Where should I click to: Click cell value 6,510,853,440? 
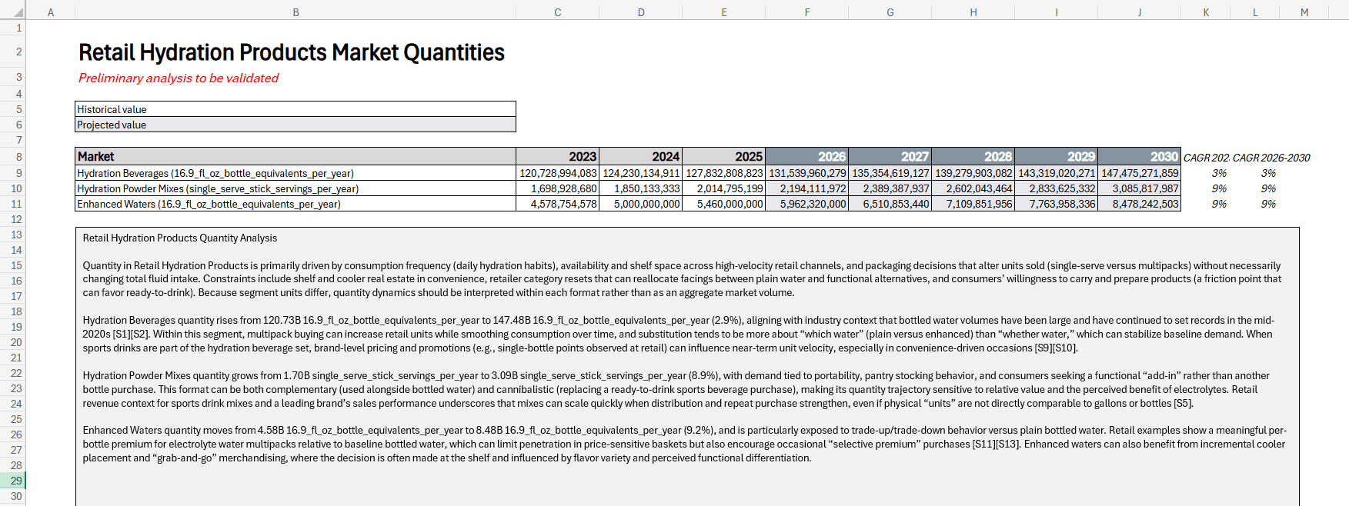click(x=890, y=204)
